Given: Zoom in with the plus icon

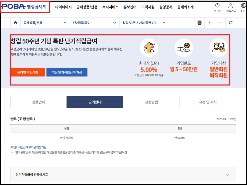Looking at the screenshot, I should 210,23.
